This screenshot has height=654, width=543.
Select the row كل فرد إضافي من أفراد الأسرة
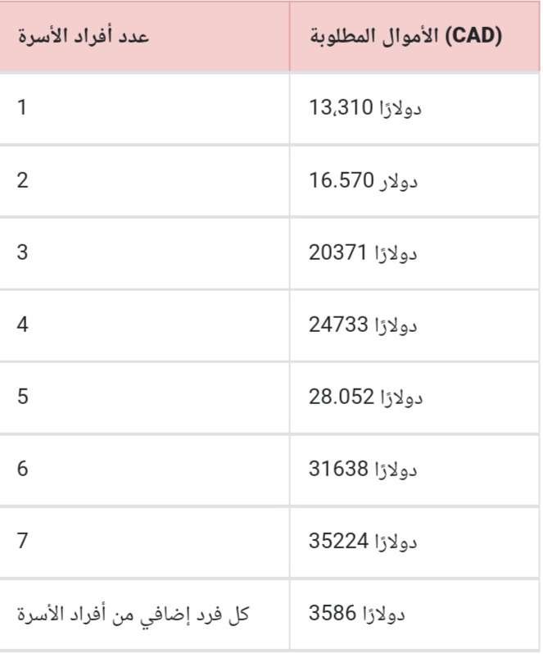pos(270,615)
